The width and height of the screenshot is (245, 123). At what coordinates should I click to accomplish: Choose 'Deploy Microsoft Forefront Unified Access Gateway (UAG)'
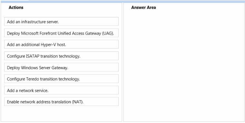point(61,33)
